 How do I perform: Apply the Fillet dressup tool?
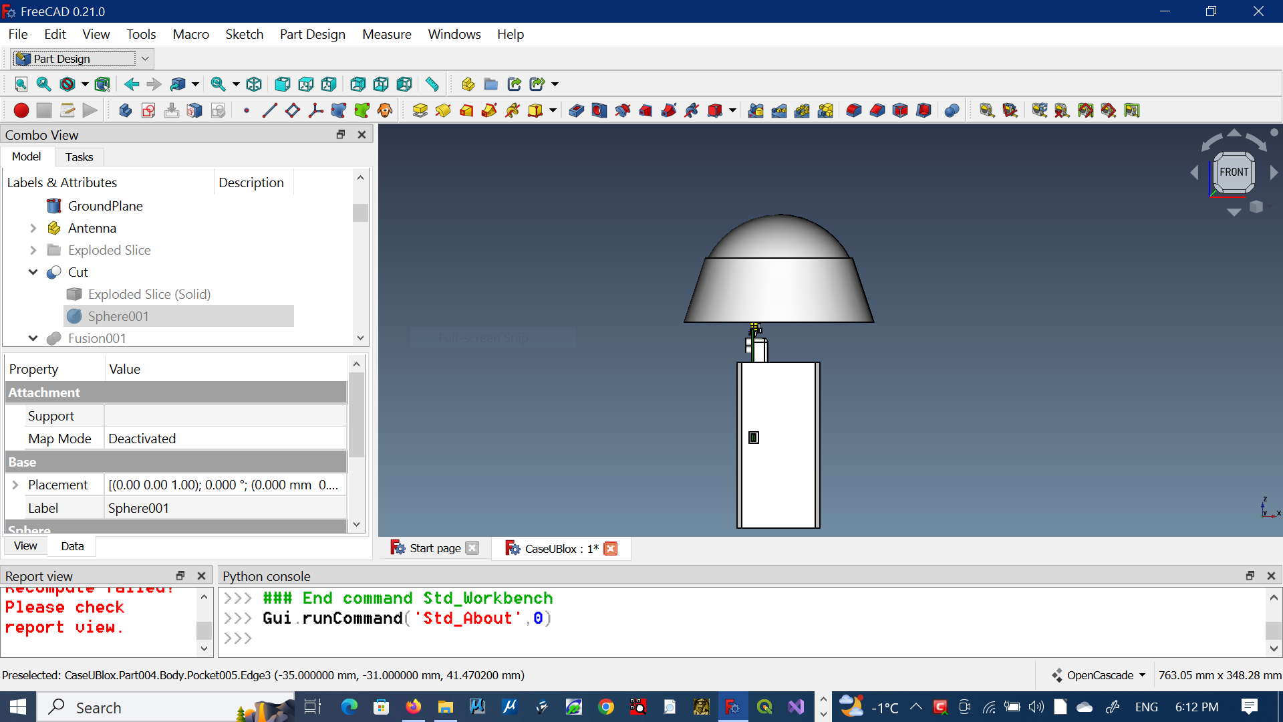tap(853, 110)
